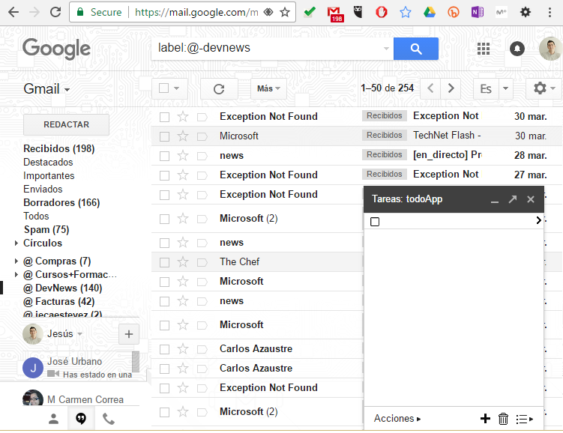Open the Enviados folder

[x=43, y=189]
